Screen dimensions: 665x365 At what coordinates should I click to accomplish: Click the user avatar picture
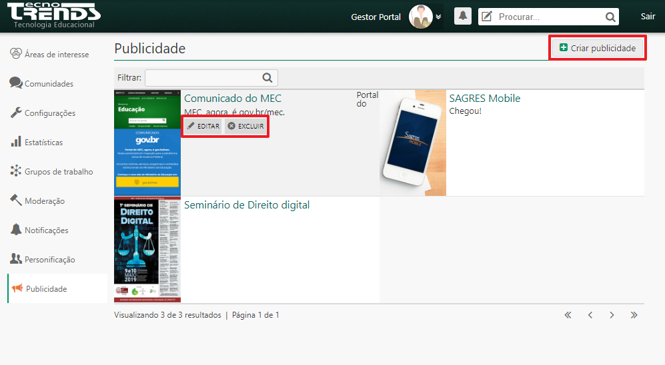click(420, 17)
